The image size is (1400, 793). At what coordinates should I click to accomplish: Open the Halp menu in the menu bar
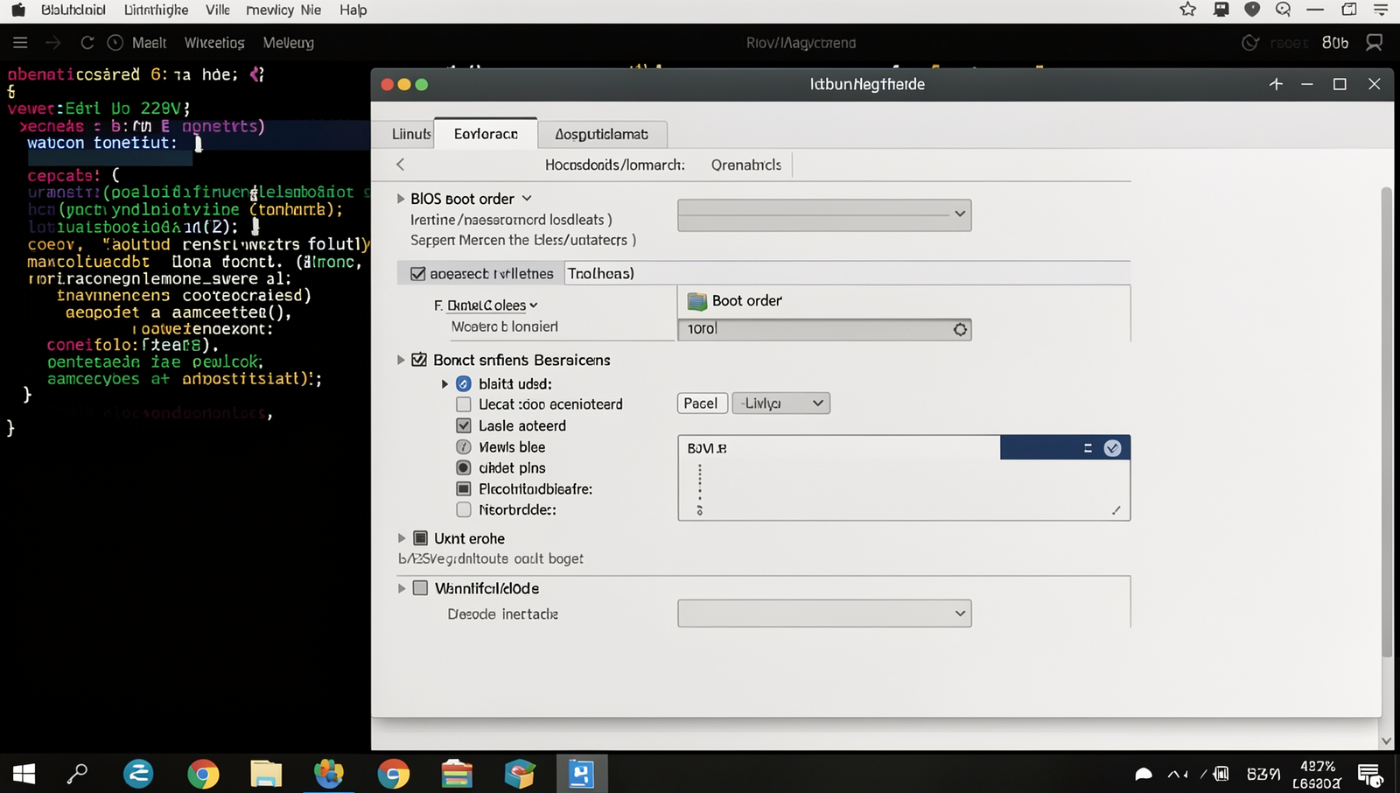click(353, 10)
